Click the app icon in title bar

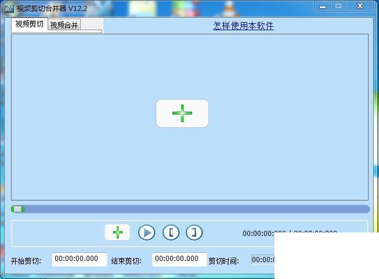(9, 9)
